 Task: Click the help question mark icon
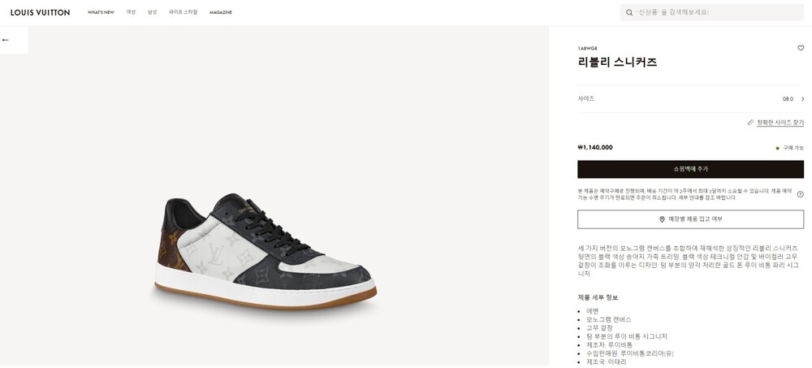pyautogui.click(x=800, y=194)
